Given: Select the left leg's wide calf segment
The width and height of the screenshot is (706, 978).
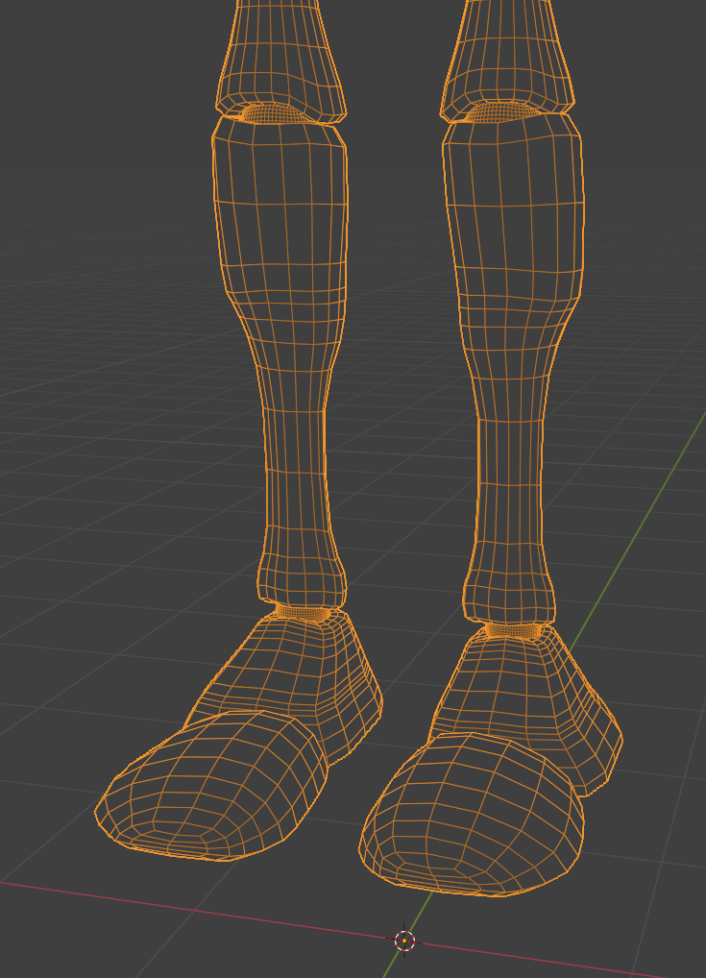Looking at the screenshot, I should point(280,221).
